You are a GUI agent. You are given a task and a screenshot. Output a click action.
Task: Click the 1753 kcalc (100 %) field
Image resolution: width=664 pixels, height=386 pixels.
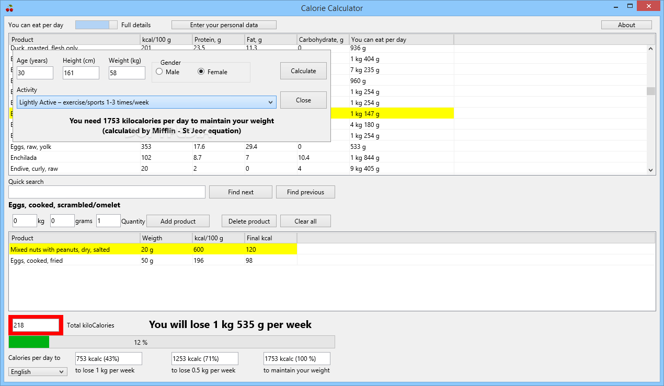pos(297,358)
